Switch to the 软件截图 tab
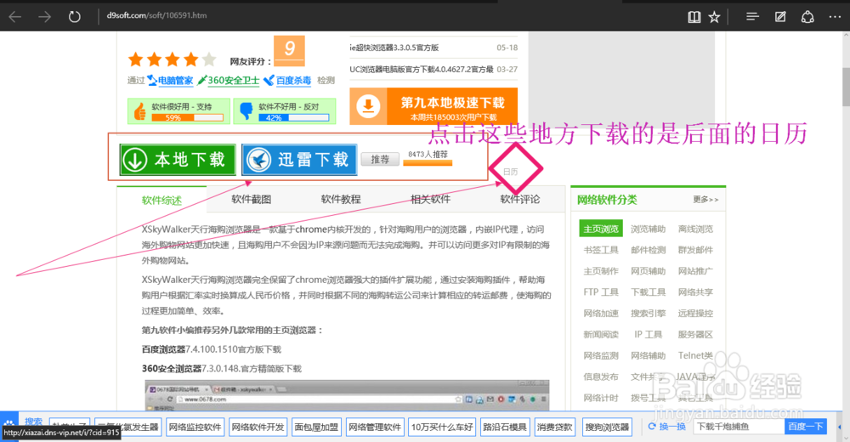The image size is (850, 442). click(x=251, y=199)
